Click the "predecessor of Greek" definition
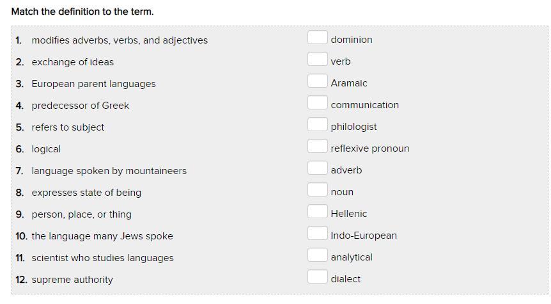Screen dimensions: 551x304 tap(80, 106)
